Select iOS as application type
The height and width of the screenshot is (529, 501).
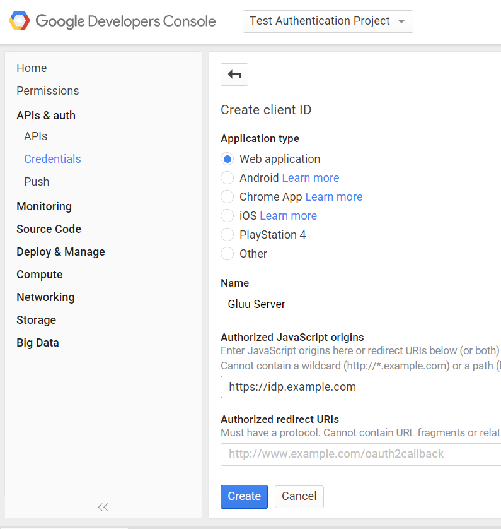click(227, 216)
